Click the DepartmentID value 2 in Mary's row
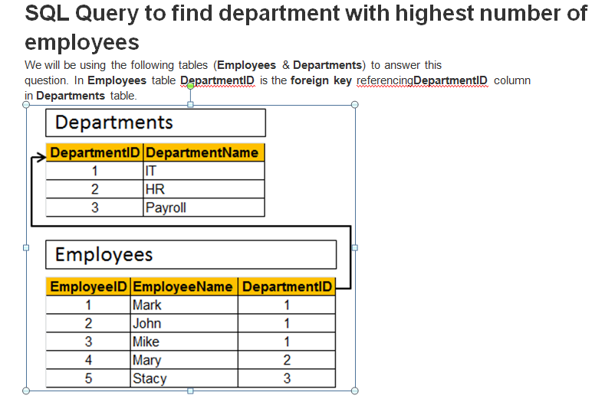Image resolution: width=605 pixels, height=402 pixels. (287, 360)
